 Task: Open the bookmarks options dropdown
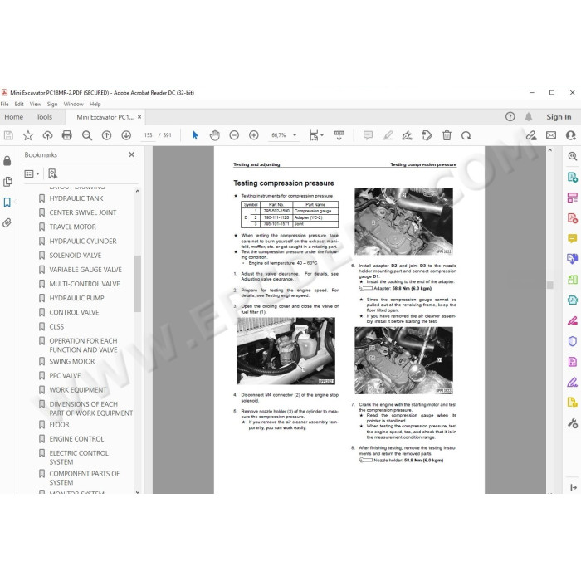[x=32, y=173]
